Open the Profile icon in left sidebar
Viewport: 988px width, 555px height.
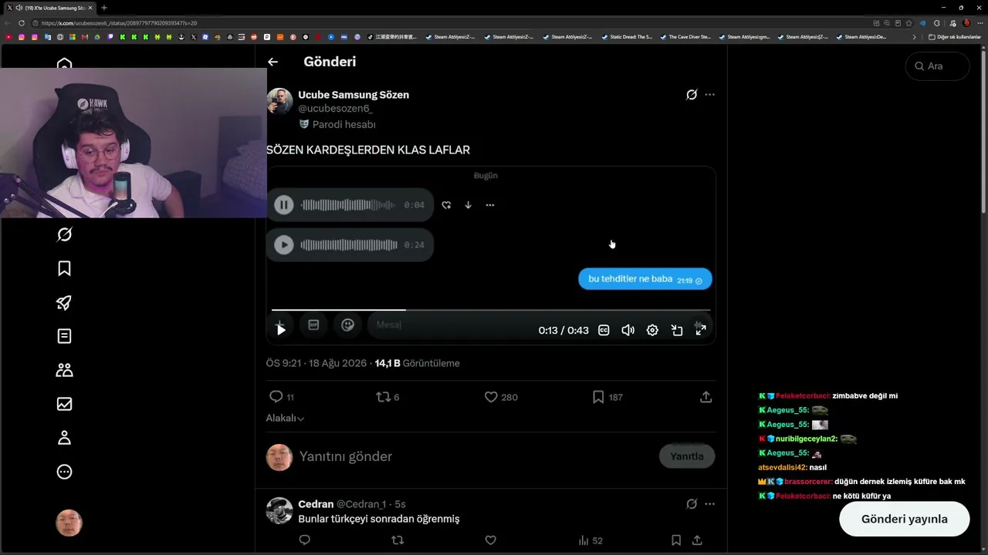click(65, 438)
